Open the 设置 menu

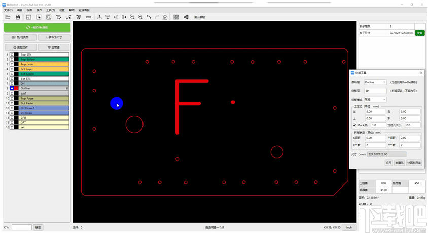(62, 10)
